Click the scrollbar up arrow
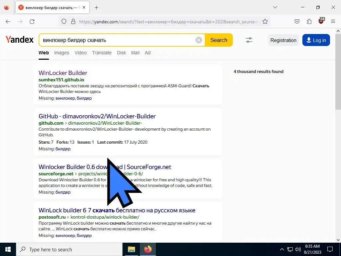 coord(338,31)
